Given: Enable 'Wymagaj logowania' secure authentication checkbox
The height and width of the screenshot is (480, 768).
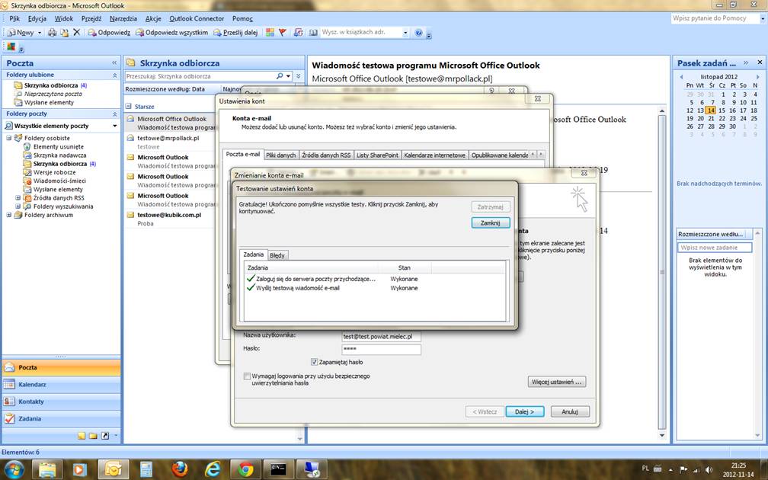Looking at the screenshot, I should pos(246,376).
